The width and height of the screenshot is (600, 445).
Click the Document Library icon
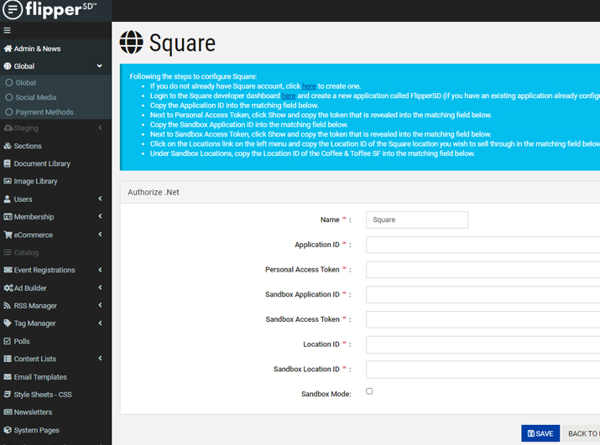coord(8,163)
